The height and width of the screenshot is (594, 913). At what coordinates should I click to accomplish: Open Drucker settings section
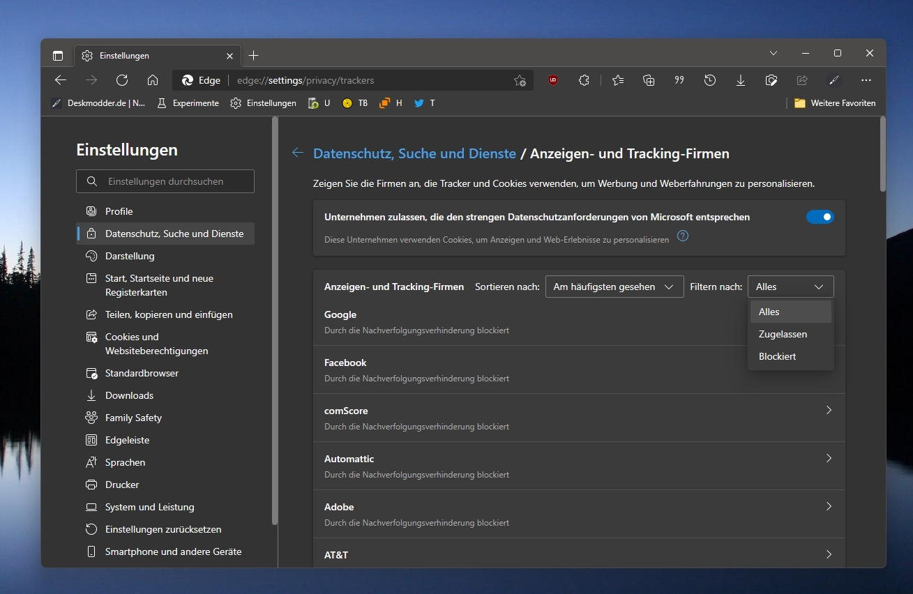tap(165, 485)
